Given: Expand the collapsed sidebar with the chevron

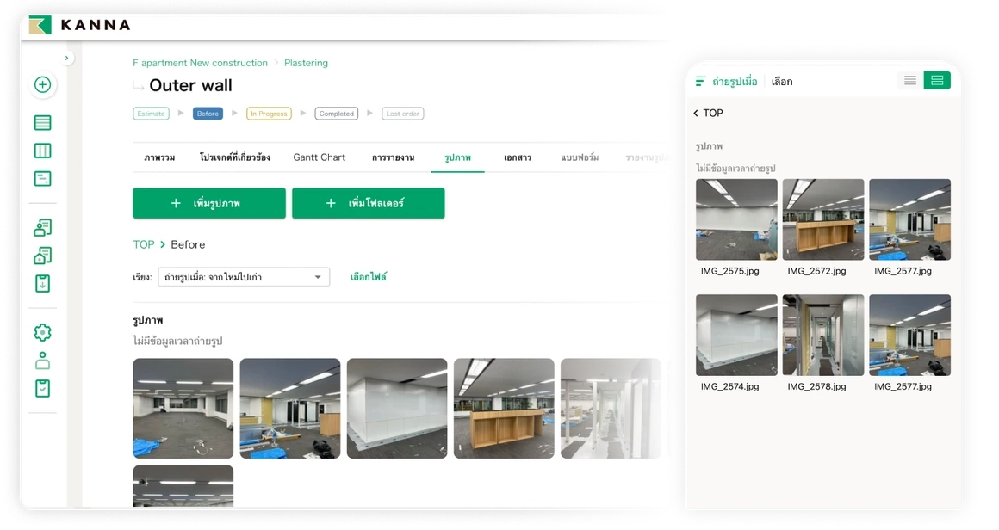Looking at the screenshot, I should point(67,58).
